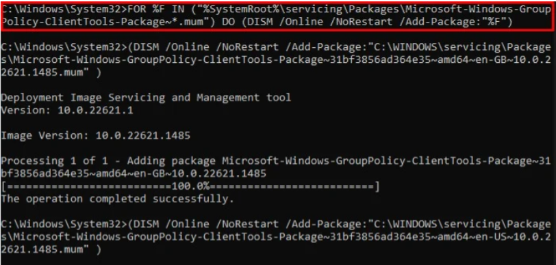
Task: Click the first C:\Windows\System32> DISM command line
Action: coord(276,47)
